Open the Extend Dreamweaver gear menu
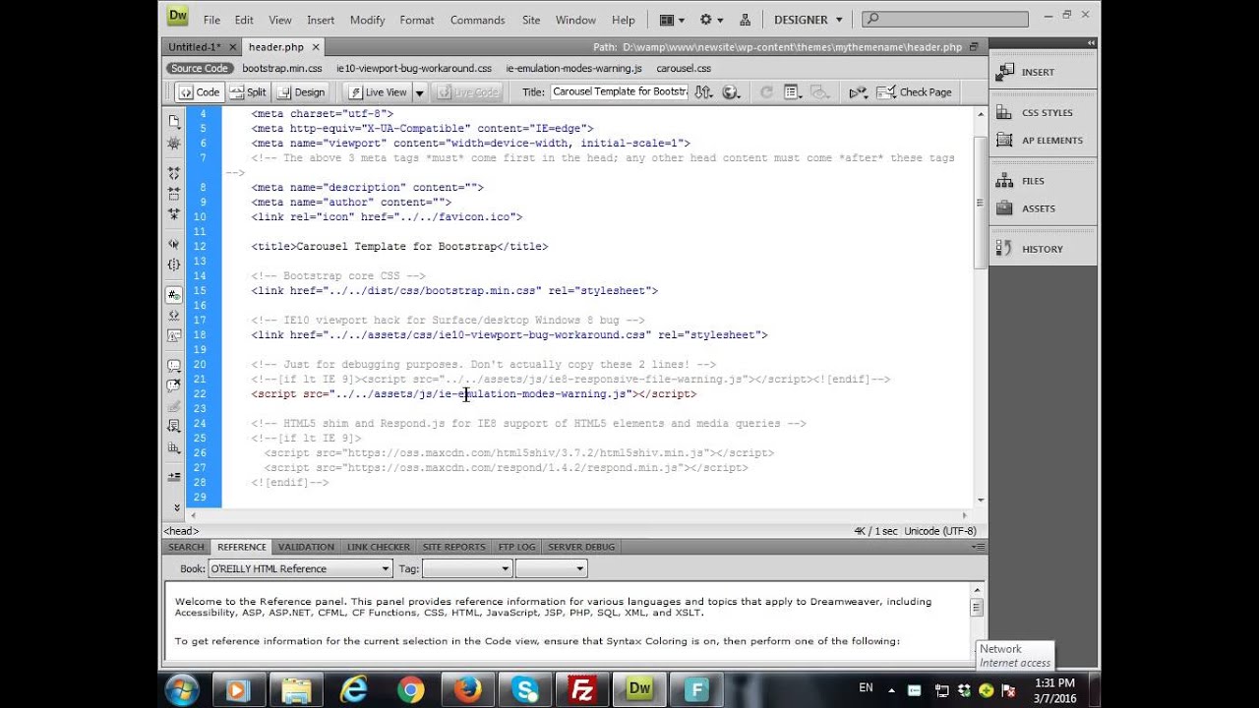 [711, 20]
